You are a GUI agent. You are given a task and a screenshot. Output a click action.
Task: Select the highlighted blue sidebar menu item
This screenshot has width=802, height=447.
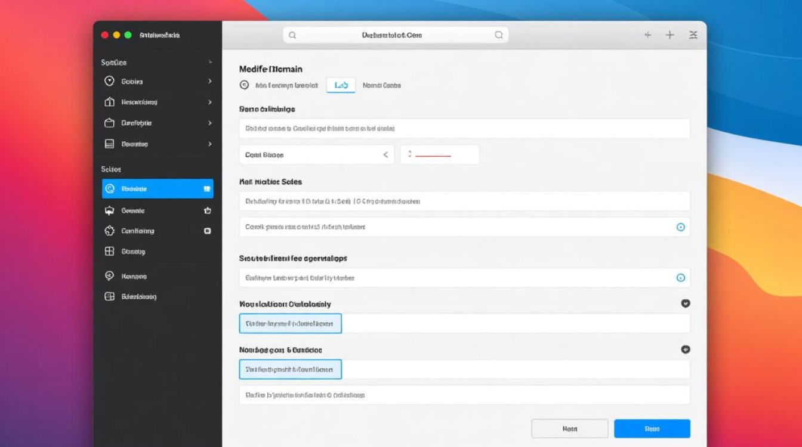coord(158,189)
